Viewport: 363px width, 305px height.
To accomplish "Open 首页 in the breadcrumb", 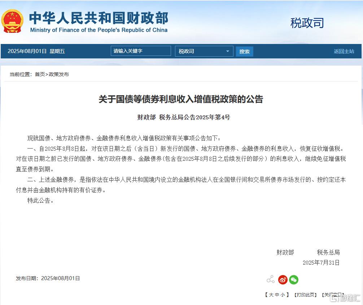I will pos(40,74).
